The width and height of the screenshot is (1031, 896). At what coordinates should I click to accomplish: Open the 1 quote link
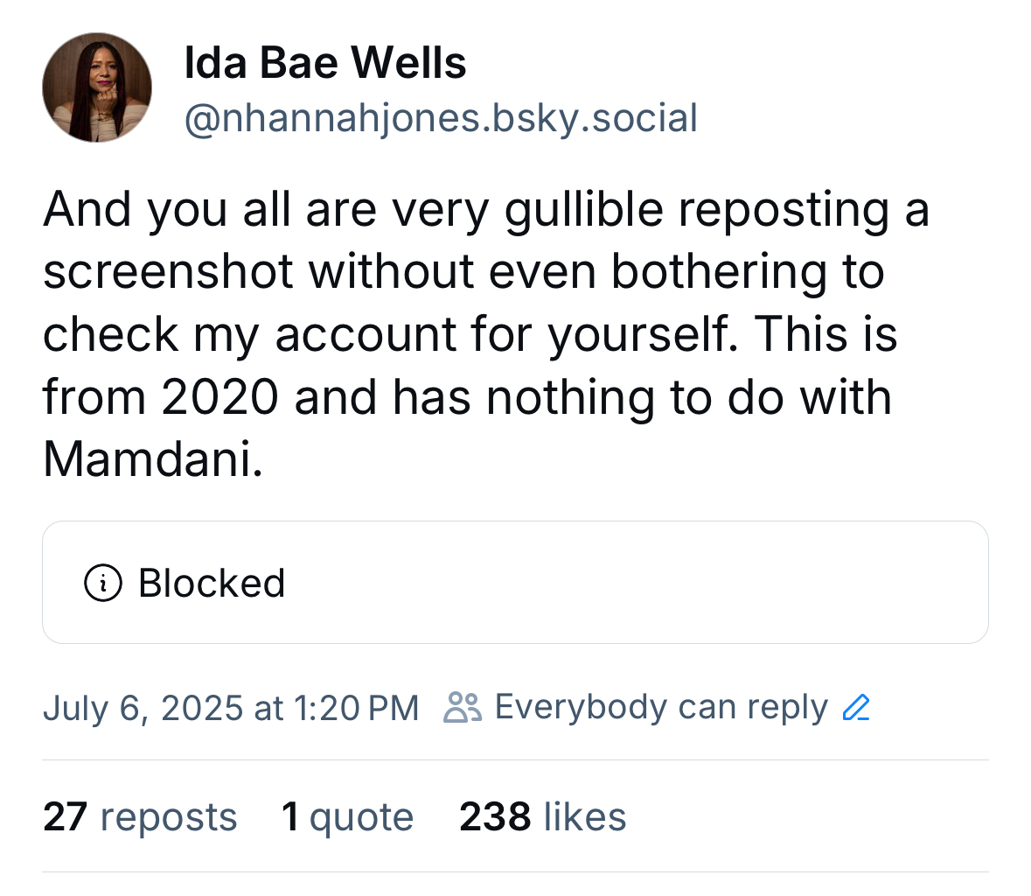tap(347, 817)
